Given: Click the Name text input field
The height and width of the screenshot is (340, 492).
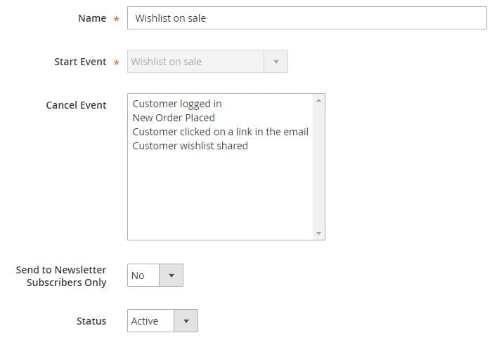Looking at the screenshot, I should (x=307, y=18).
